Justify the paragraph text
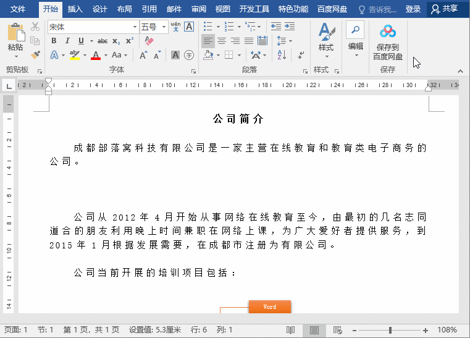 pyautogui.click(x=249, y=41)
